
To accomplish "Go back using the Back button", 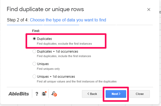I will (92, 94).
